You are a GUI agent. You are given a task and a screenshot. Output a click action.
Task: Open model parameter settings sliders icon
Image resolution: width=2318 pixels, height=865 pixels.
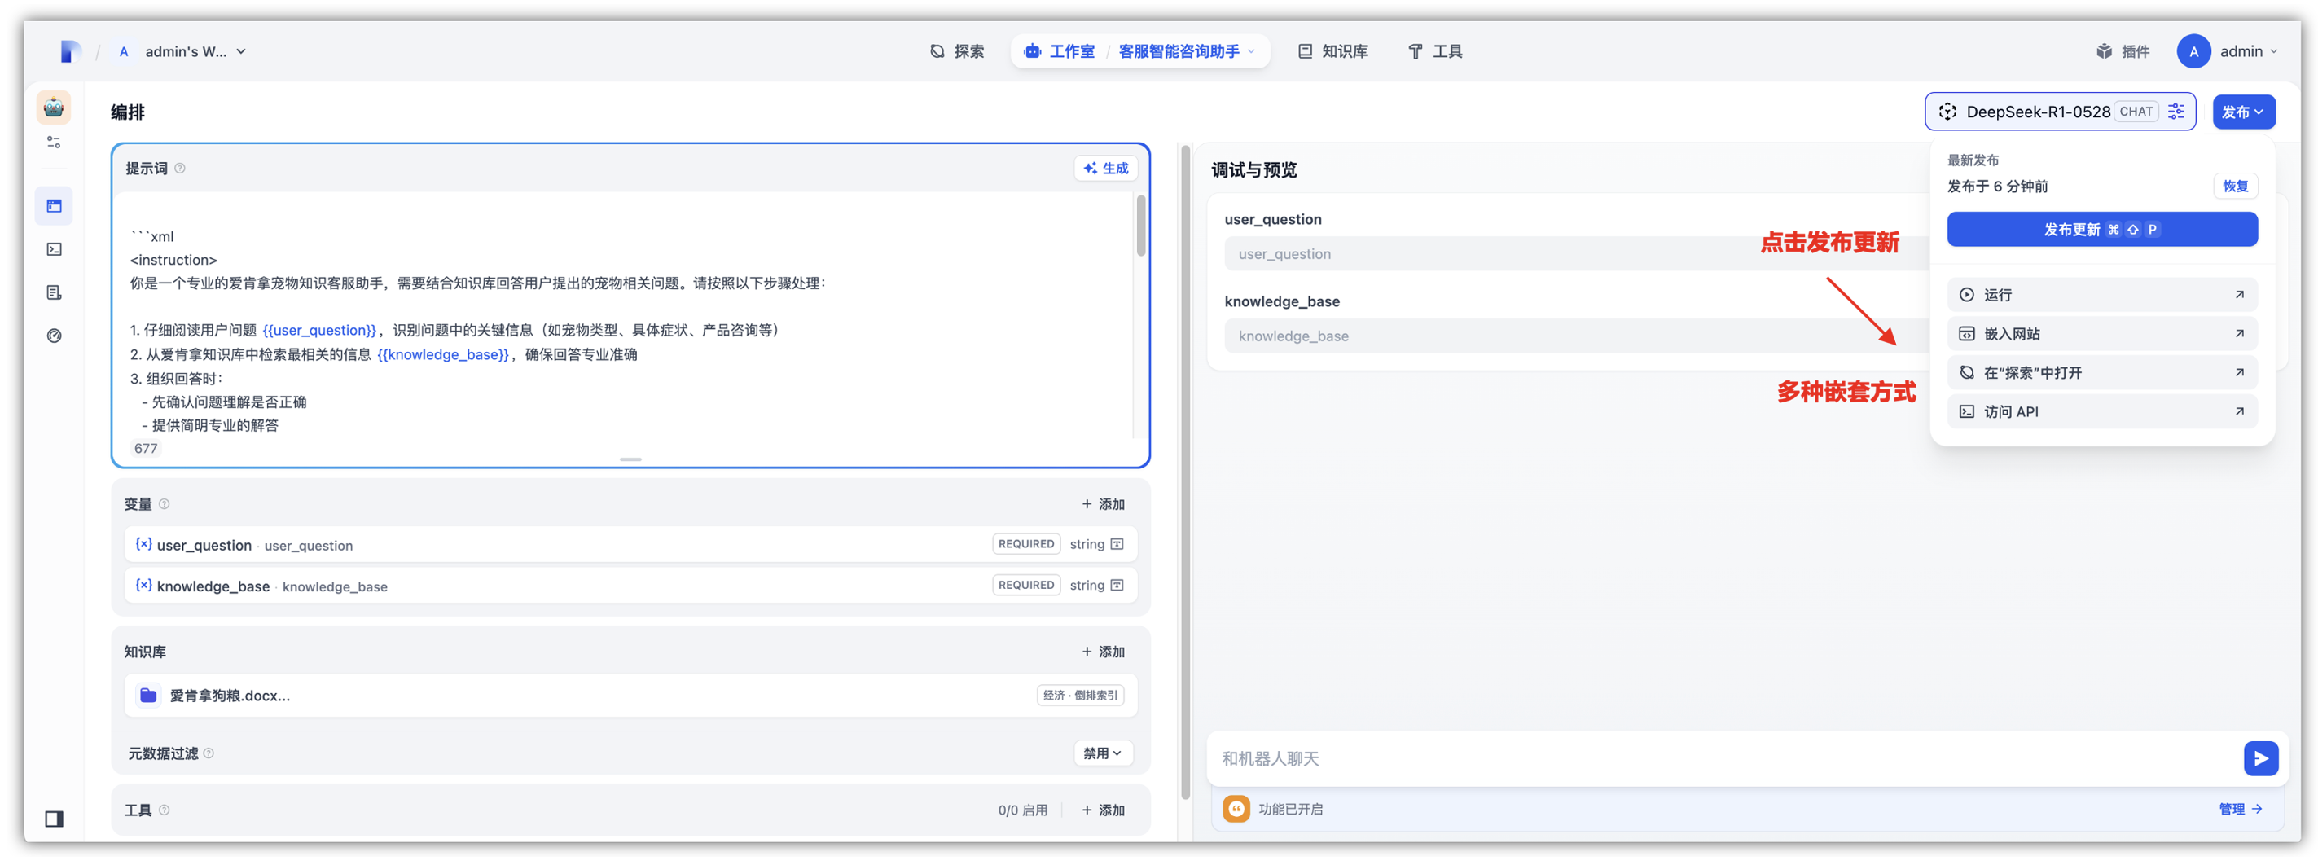[x=2175, y=112]
